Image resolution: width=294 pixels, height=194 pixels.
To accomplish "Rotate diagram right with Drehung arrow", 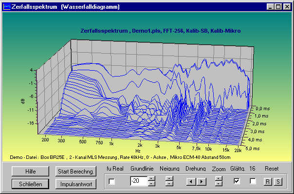I will coord(201,182).
